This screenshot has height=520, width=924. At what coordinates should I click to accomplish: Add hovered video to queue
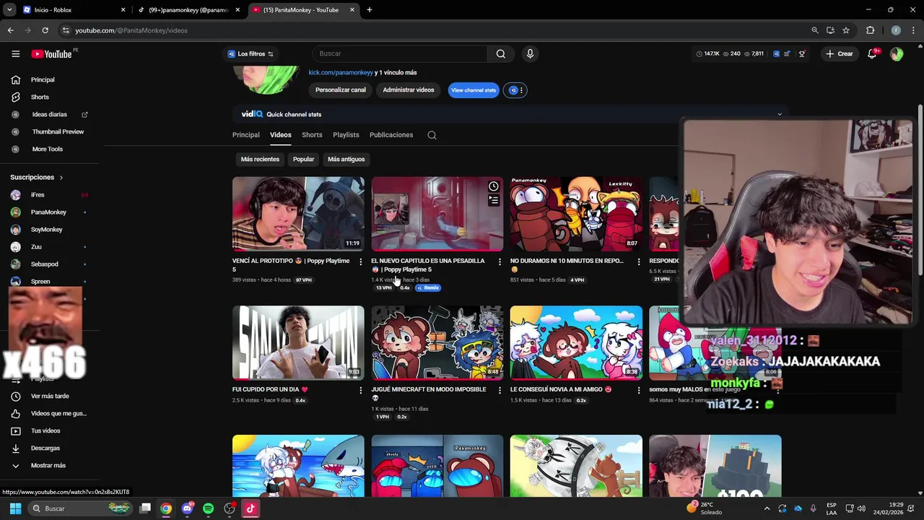click(494, 200)
